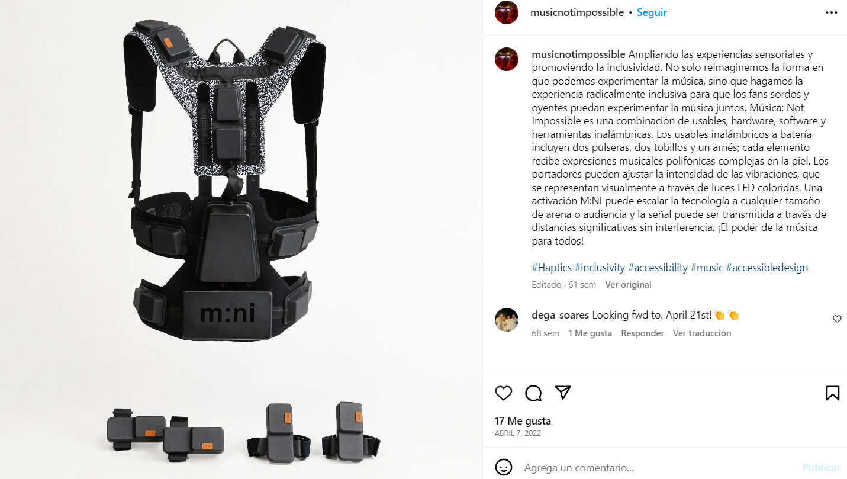The width and height of the screenshot is (847, 479).
Task: Share post using the paper plane icon
Action: 563,393
